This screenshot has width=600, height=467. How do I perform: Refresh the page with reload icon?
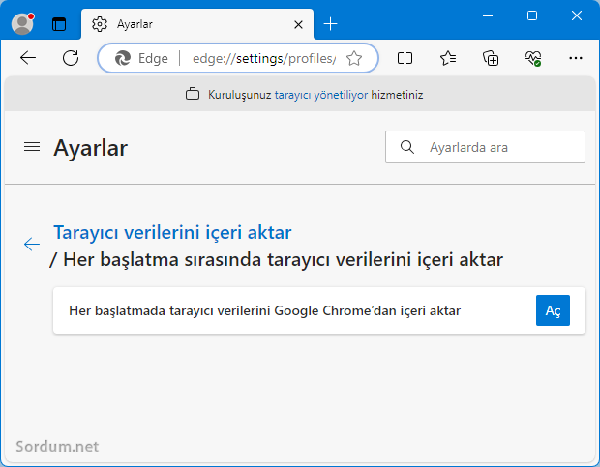[70, 58]
